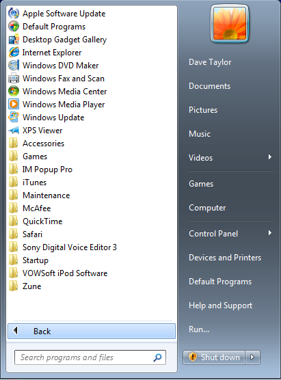The width and height of the screenshot is (281, 380).
Task: Open Devices and Printers
Action: click(x=225, y=258)
